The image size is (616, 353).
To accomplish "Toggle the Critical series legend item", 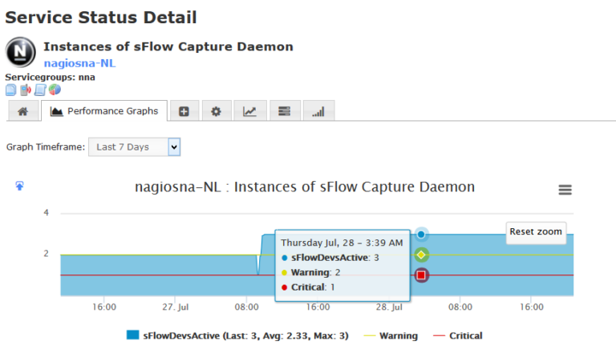I will coord(458,335).
